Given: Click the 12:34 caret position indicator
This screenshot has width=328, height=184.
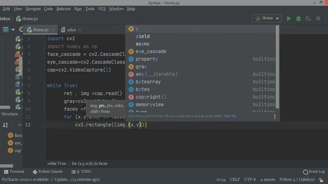Looking at the screenshot, I should click(221, 179).
